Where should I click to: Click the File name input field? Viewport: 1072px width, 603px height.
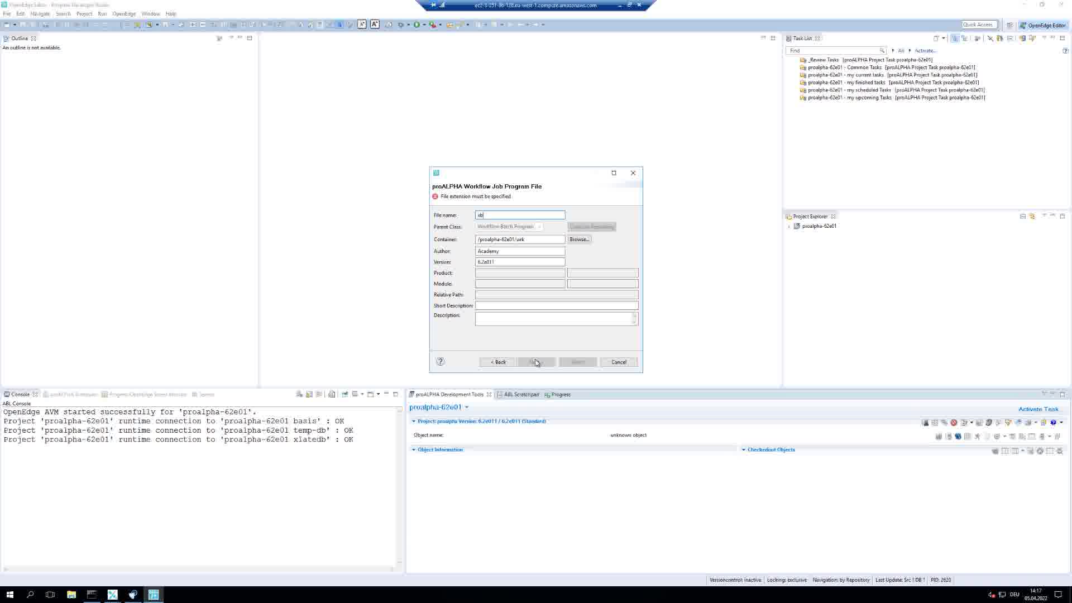(x=520, y=215)
